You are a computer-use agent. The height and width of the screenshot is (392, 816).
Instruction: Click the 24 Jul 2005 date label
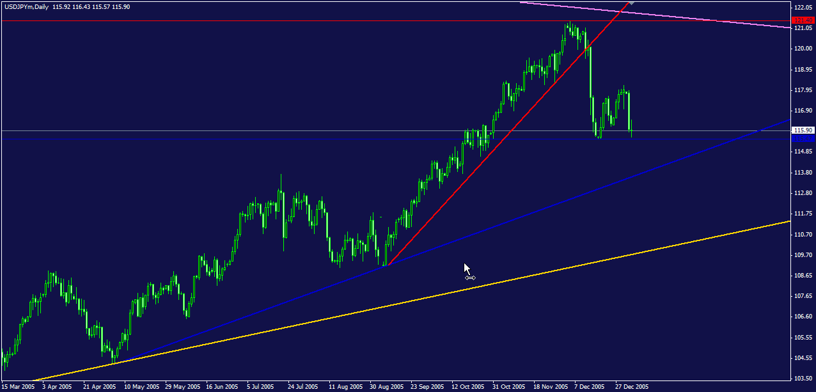(302, 387)
